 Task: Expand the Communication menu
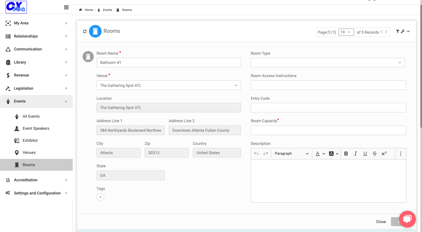[36, 49]
